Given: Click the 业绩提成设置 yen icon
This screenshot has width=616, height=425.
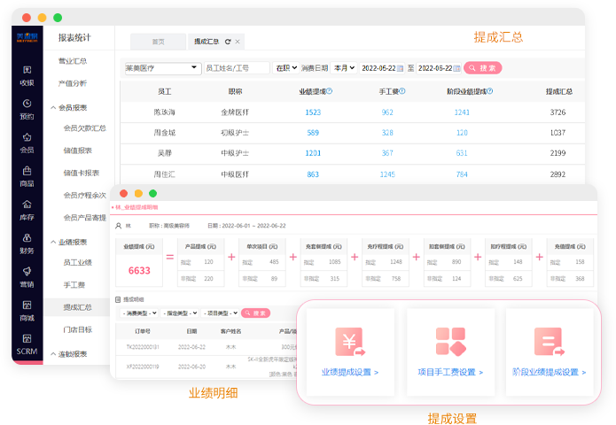Looking at the screenshot, I should tap(349, 341).
